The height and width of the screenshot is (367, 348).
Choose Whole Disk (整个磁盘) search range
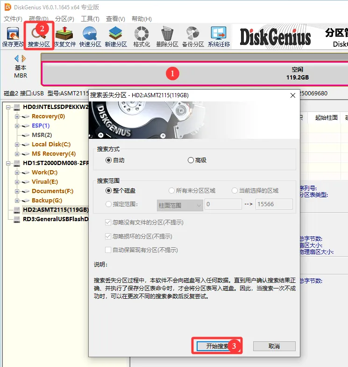(108, 191)
